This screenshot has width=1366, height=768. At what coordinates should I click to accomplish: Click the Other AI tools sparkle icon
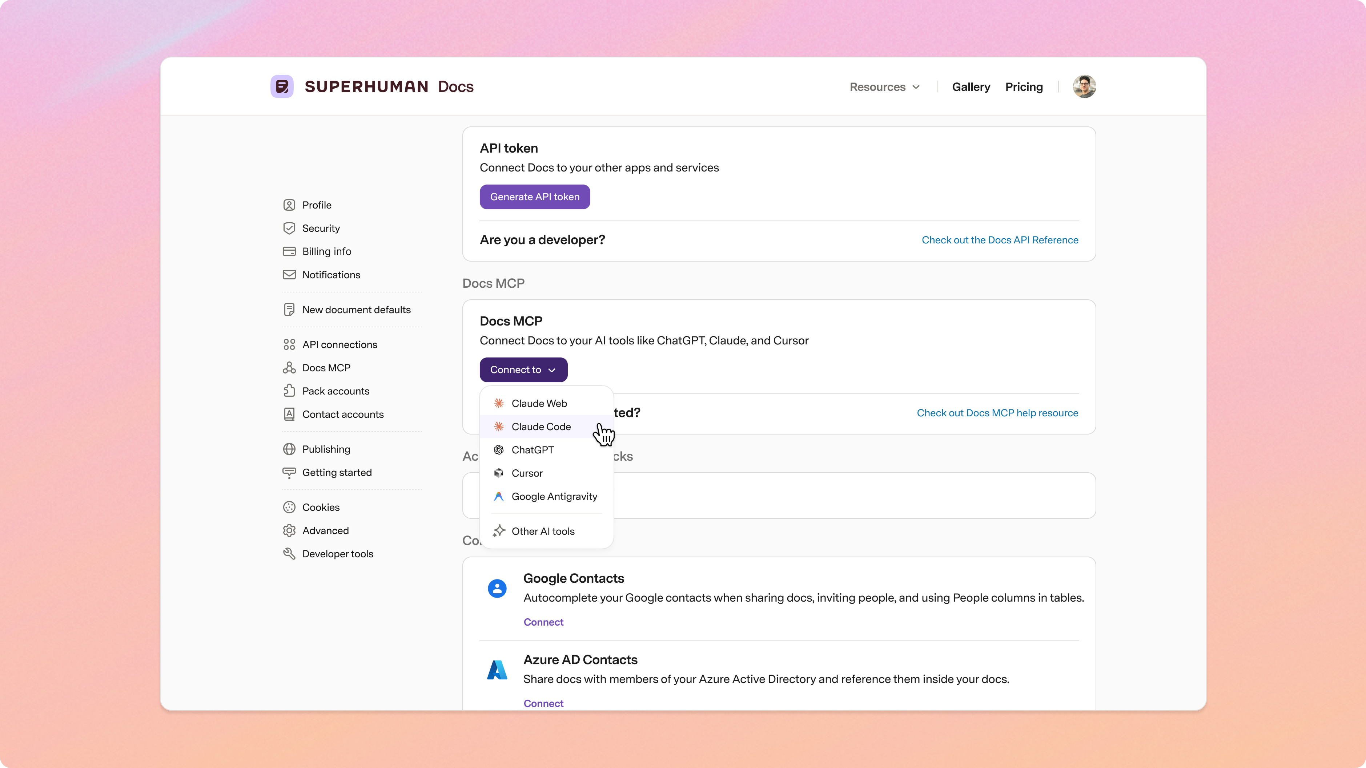click(498, 531)
